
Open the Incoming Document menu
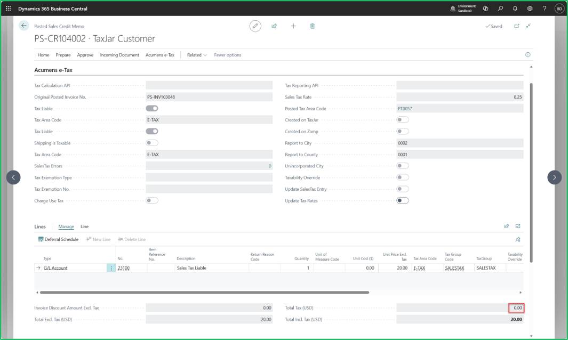[119, 55]
